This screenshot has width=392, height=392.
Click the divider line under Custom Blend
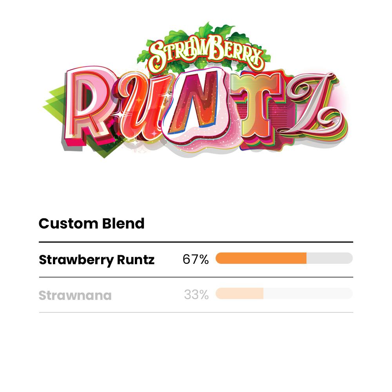pos(196,242)
